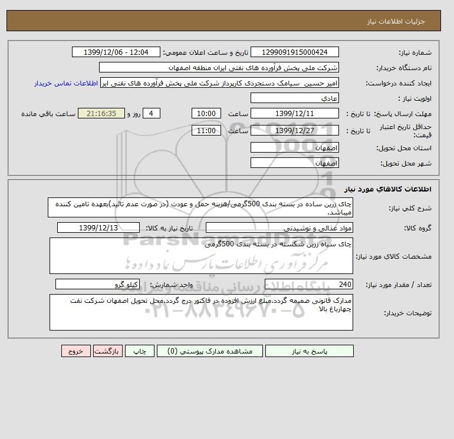
Task: Click the buyer organization name field
Action: [219, 67]
